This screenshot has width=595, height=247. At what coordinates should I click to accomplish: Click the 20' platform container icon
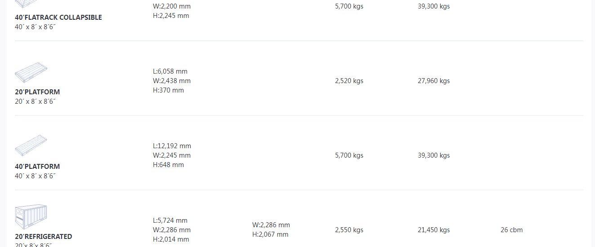[31, 72]
